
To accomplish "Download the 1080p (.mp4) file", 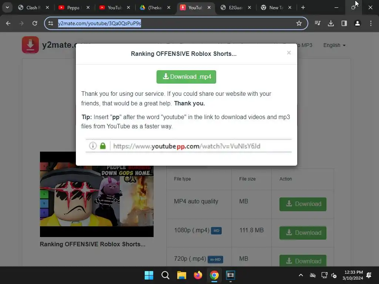I will 303,233.
